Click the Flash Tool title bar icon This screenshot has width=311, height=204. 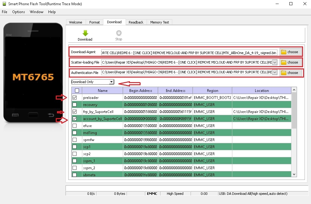point(4,4)
